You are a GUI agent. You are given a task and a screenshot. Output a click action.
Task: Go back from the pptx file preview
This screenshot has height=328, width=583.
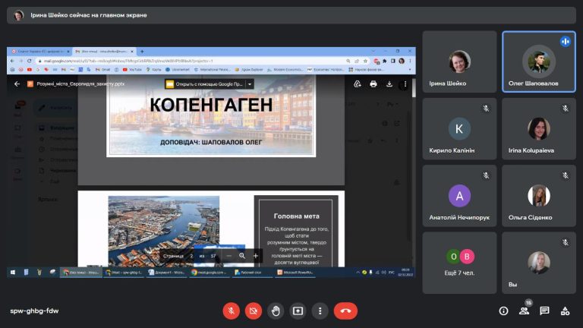click(x=17, y=84)
